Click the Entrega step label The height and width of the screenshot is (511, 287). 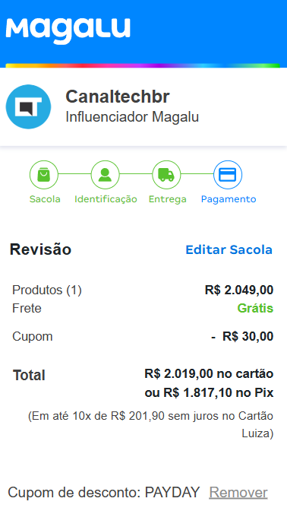tap(168, 199)
